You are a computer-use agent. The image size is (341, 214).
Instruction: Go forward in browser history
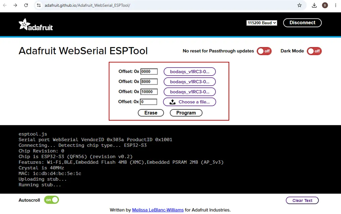(x=15, y=5)
